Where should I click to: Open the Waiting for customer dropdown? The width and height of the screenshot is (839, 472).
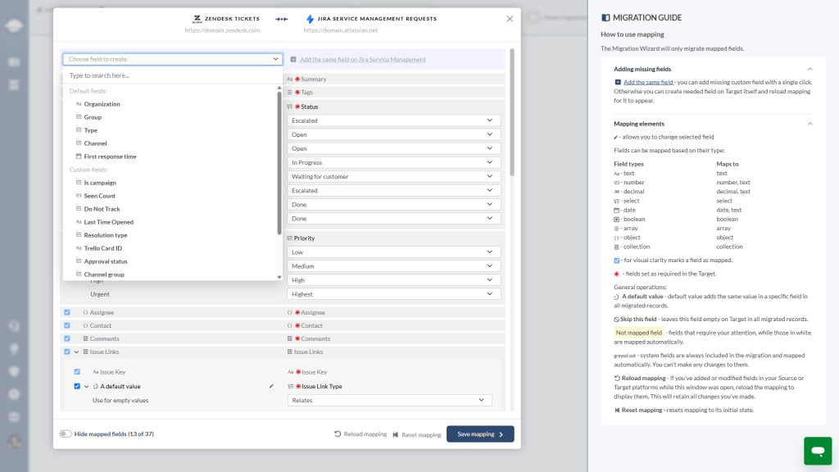coord(394,176)
